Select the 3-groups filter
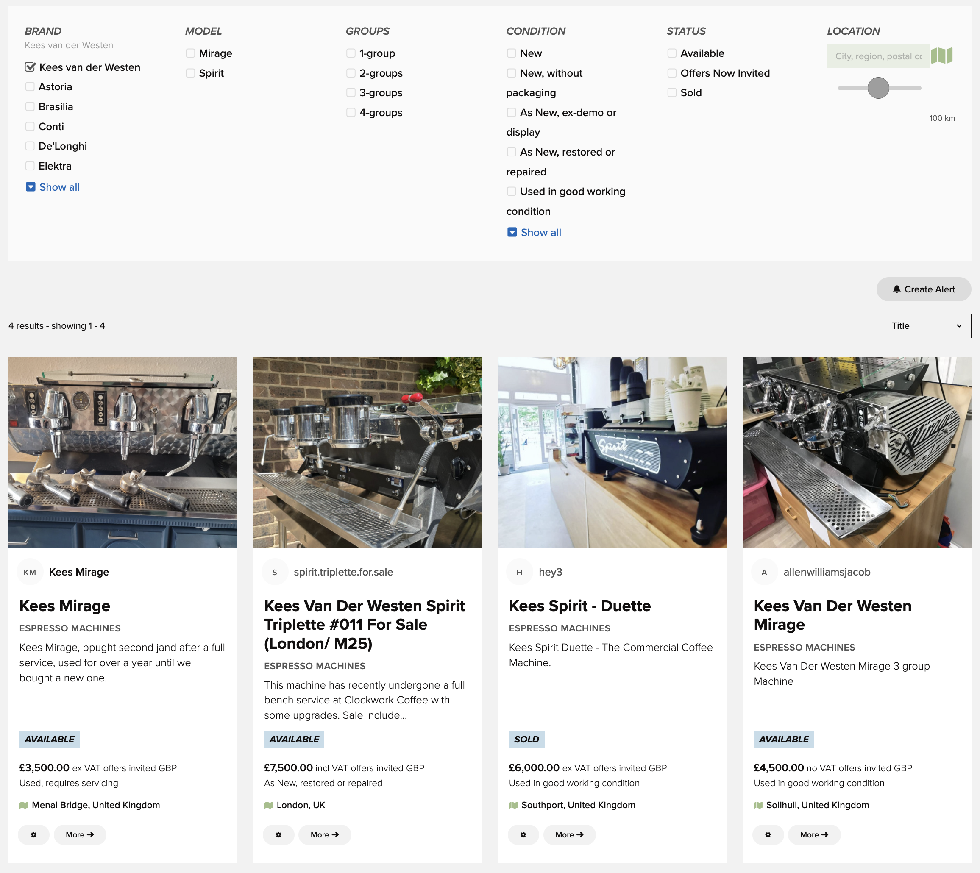Screen dimensions: 980x873 coord(351,92)
